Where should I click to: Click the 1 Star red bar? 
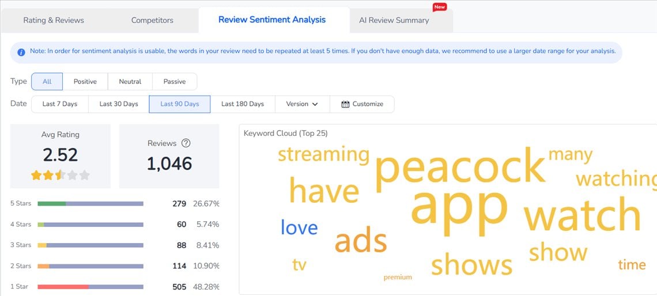(x=63, y=287)
